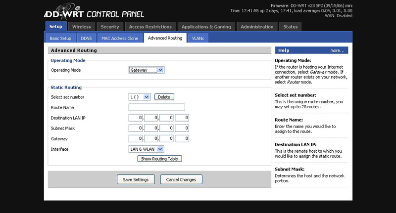
Task: Click third octet of Subnet Mask
Action: [166, 128]
